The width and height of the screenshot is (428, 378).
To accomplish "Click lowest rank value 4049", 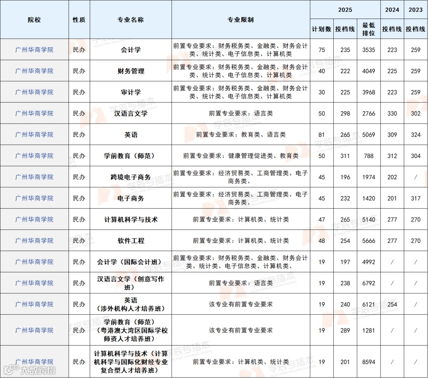I will [x=369, y=71].
